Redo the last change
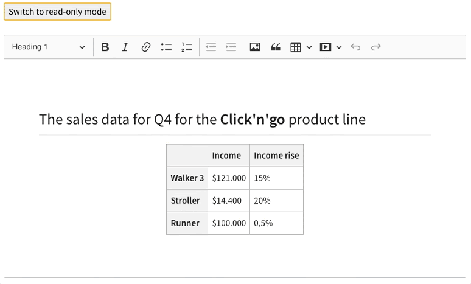The width and height of the screenshot is (471, 284). (x=376, y=47)
